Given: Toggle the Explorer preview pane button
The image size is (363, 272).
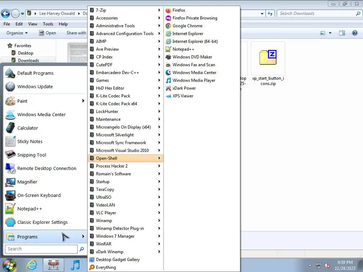Looking at the screenshot, I should (342, 33).
